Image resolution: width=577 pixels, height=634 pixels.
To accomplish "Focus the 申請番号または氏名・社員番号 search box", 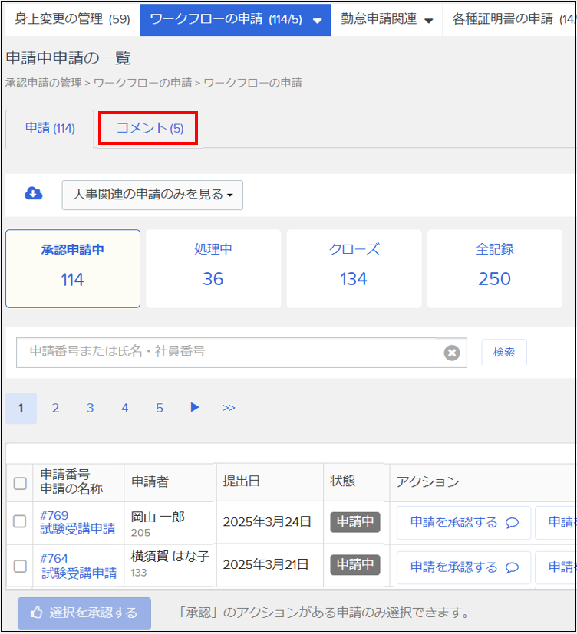I will [230, 352].
